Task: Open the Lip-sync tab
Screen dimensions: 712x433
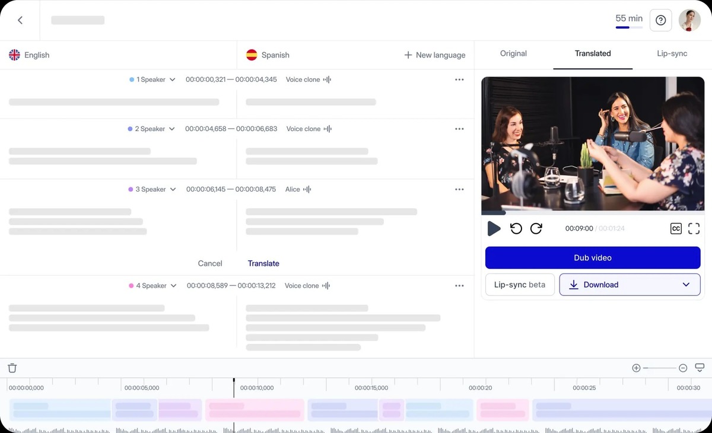Action: 672,53
